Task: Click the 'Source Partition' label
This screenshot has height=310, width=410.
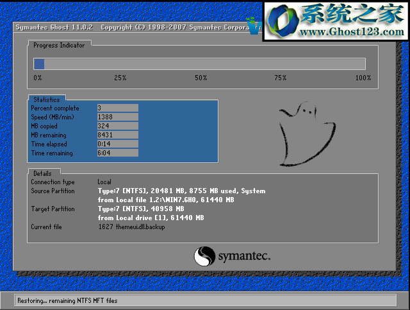Action: point(53,191)
